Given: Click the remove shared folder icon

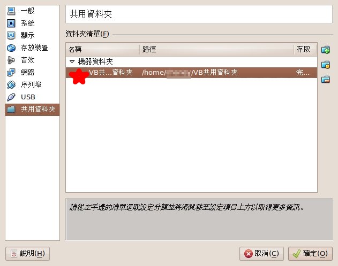Looking at the screenshot, I should [x=326, y=80].
